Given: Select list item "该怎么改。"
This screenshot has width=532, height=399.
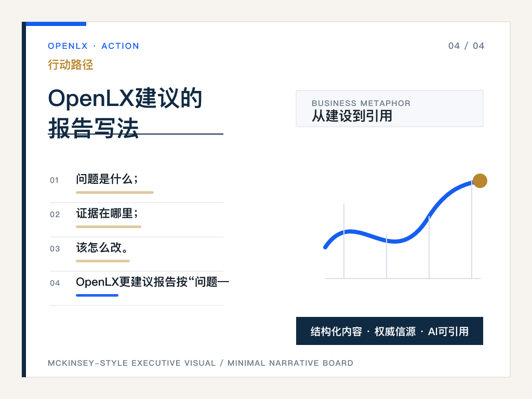Looking at the screenshot, I should [102, 247].
